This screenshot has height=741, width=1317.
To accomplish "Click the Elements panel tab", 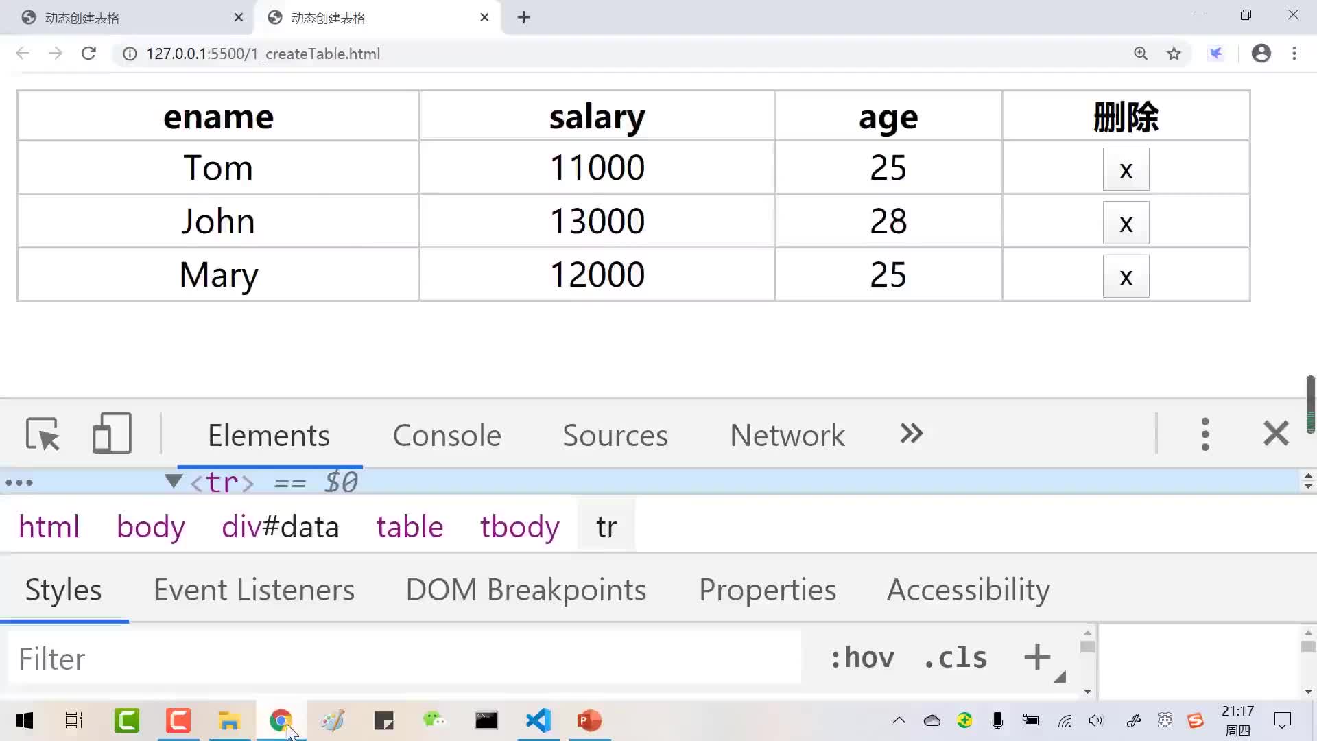I will [268, 434].
